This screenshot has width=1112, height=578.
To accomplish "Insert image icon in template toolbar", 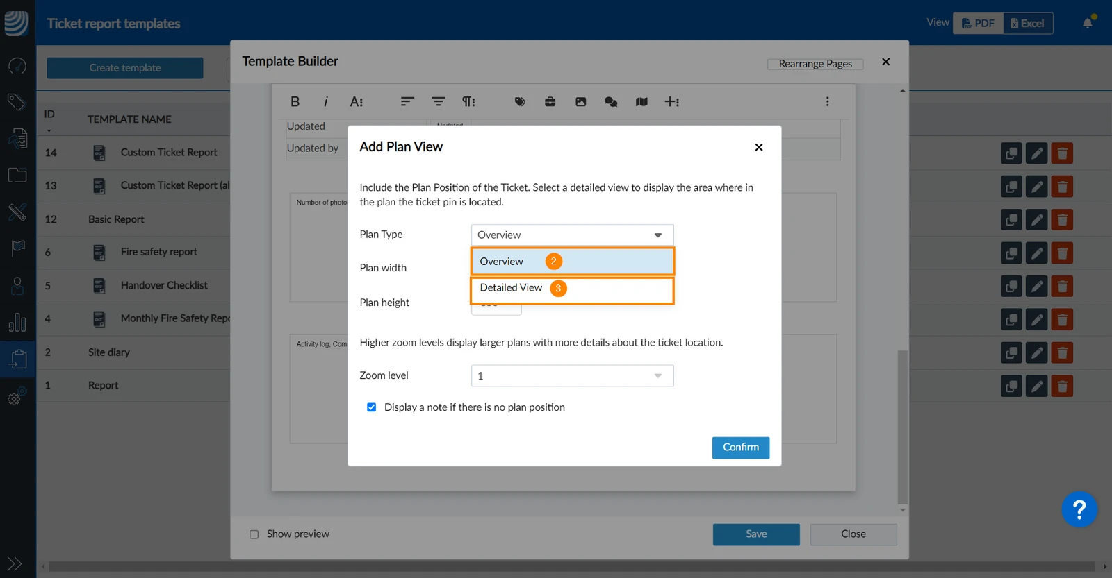I will click(x=581, y=101).
